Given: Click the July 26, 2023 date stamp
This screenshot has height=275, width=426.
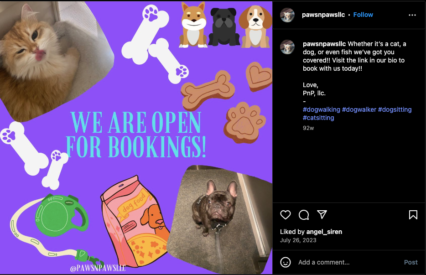Looking at the screenshot, I should [x=298, y=240].
